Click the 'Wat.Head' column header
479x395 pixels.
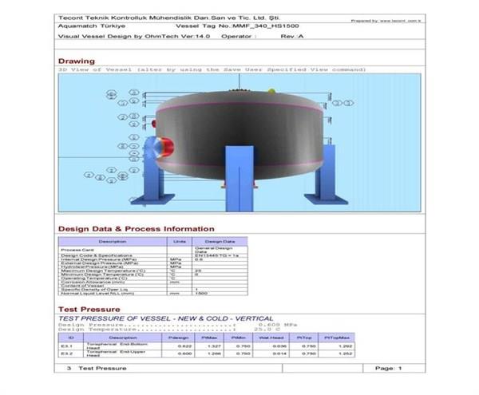pyautogui.click(x=271, y=338)
